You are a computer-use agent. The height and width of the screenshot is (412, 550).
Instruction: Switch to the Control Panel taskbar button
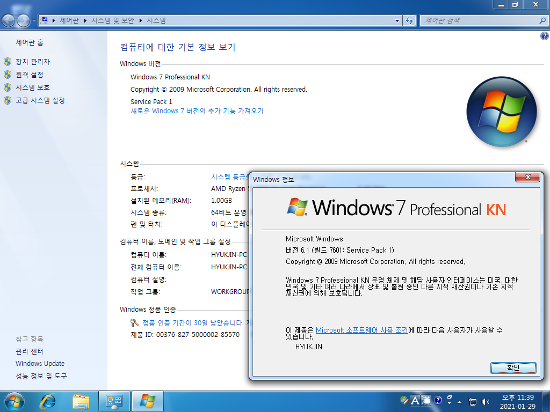(x=114, y=401)
